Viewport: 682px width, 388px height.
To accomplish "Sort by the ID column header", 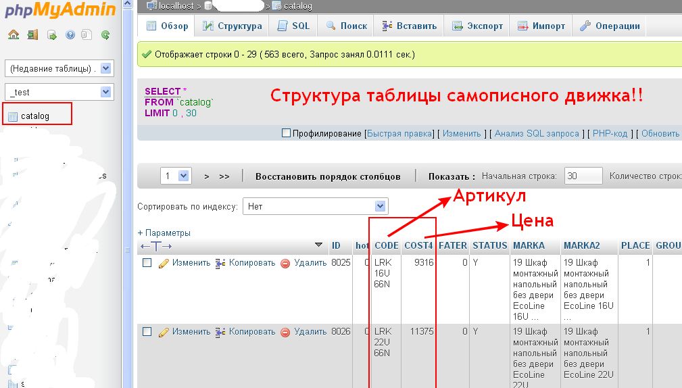I will [x=336, y=246].
